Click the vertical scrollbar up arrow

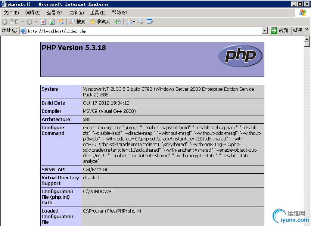tap(307, 39)
